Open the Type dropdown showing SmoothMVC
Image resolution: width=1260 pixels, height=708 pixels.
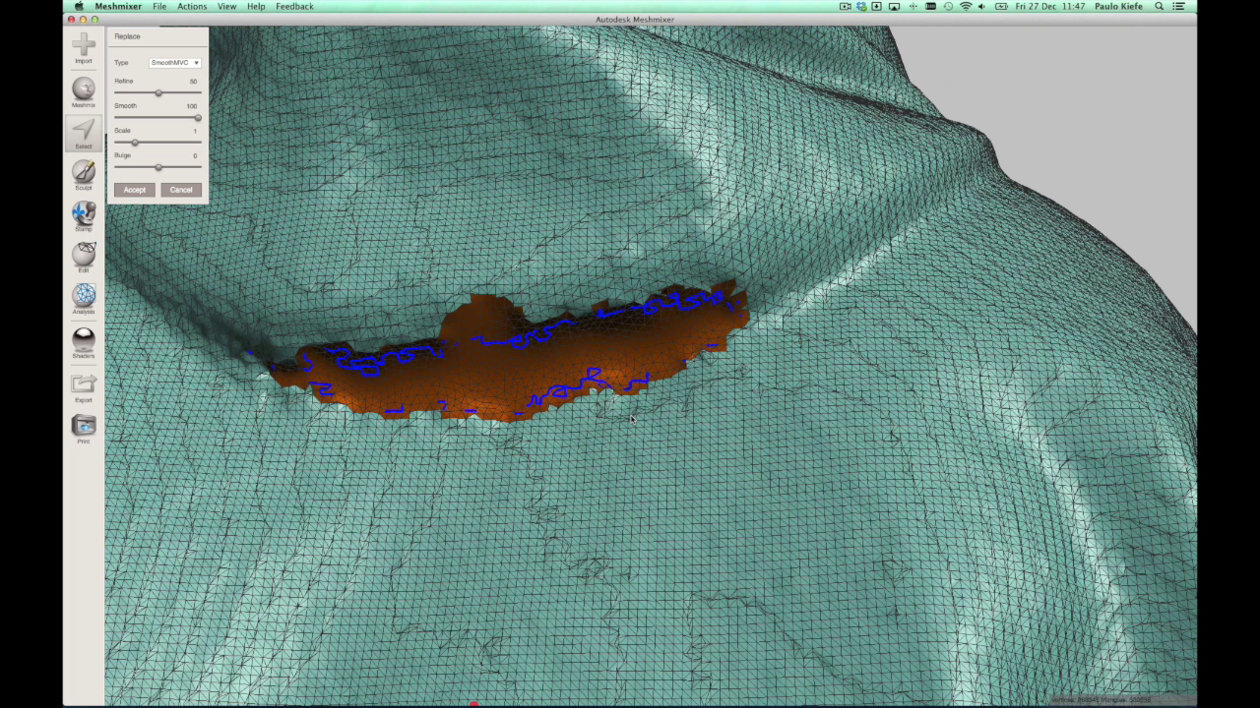174,63
